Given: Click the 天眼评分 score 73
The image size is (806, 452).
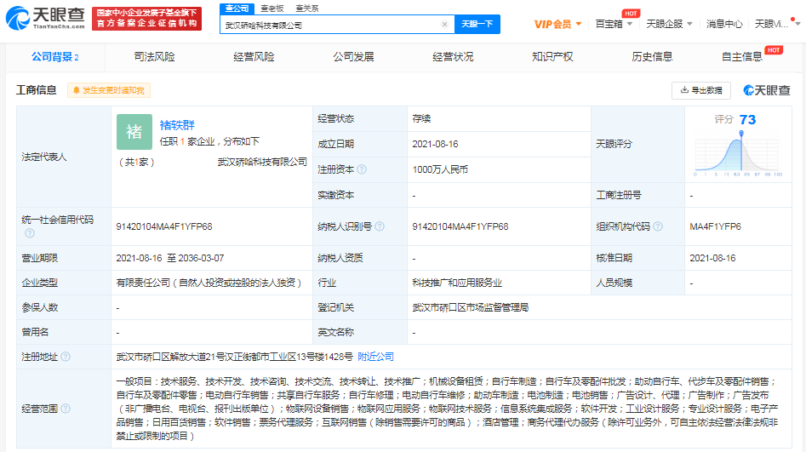Looking at the screenshot, I should 747,120.
